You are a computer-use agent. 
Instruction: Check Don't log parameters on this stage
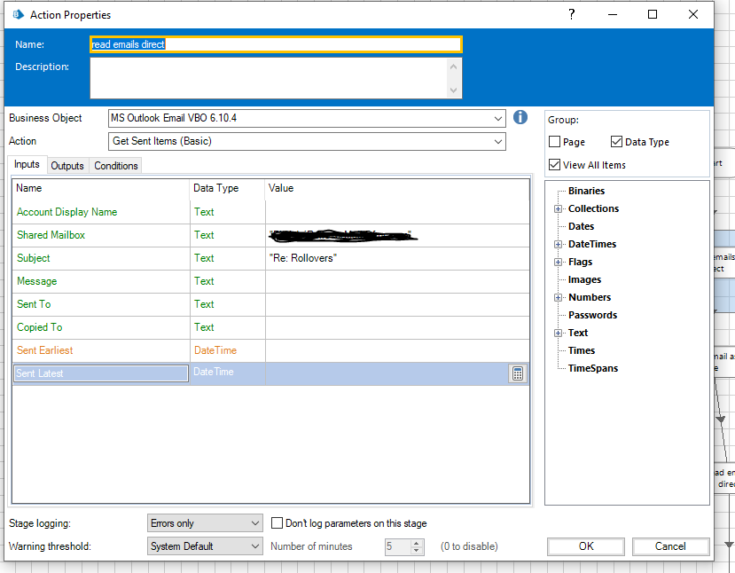point(278,523)
